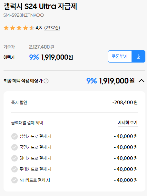Click the half-filled fifth star
The width and height of the screenshot is (147, 196).
coord(32,28)
